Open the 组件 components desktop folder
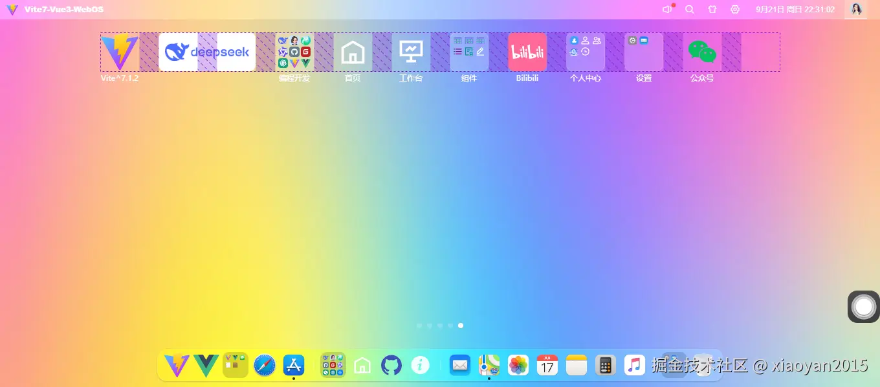This screenshot has width=880, height=387. coord(469,52)
